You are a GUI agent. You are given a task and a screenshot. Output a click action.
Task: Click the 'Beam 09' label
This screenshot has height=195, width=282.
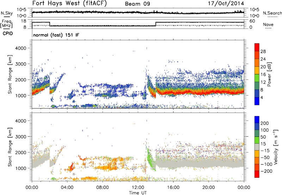coord(137,4)
